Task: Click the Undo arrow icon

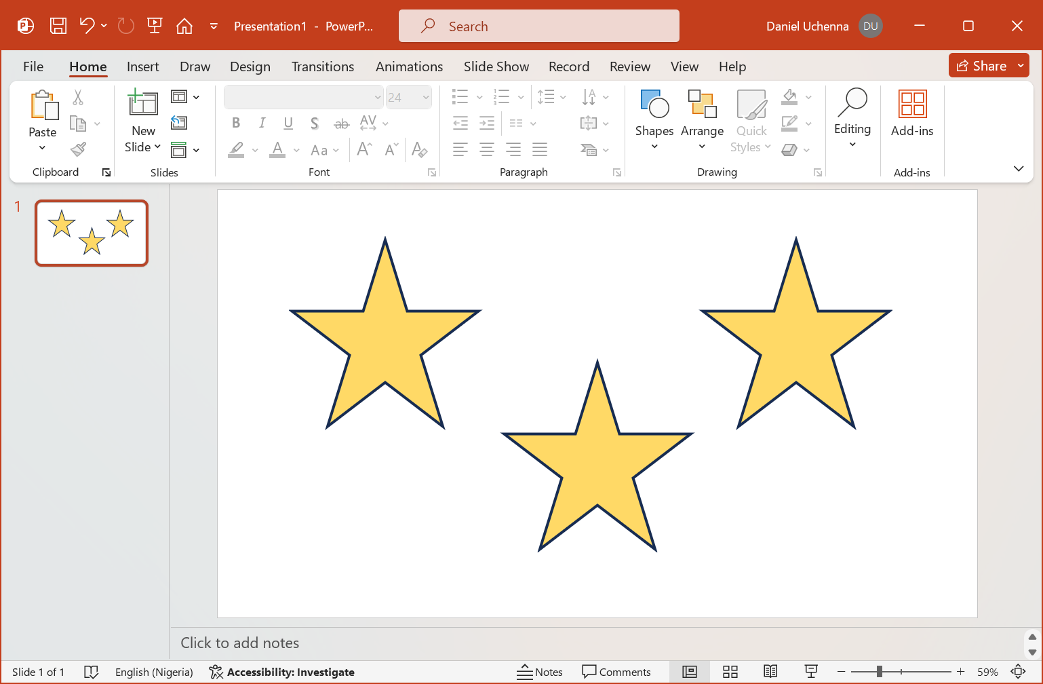Action: pyautogui.click(x=87, y=26)
